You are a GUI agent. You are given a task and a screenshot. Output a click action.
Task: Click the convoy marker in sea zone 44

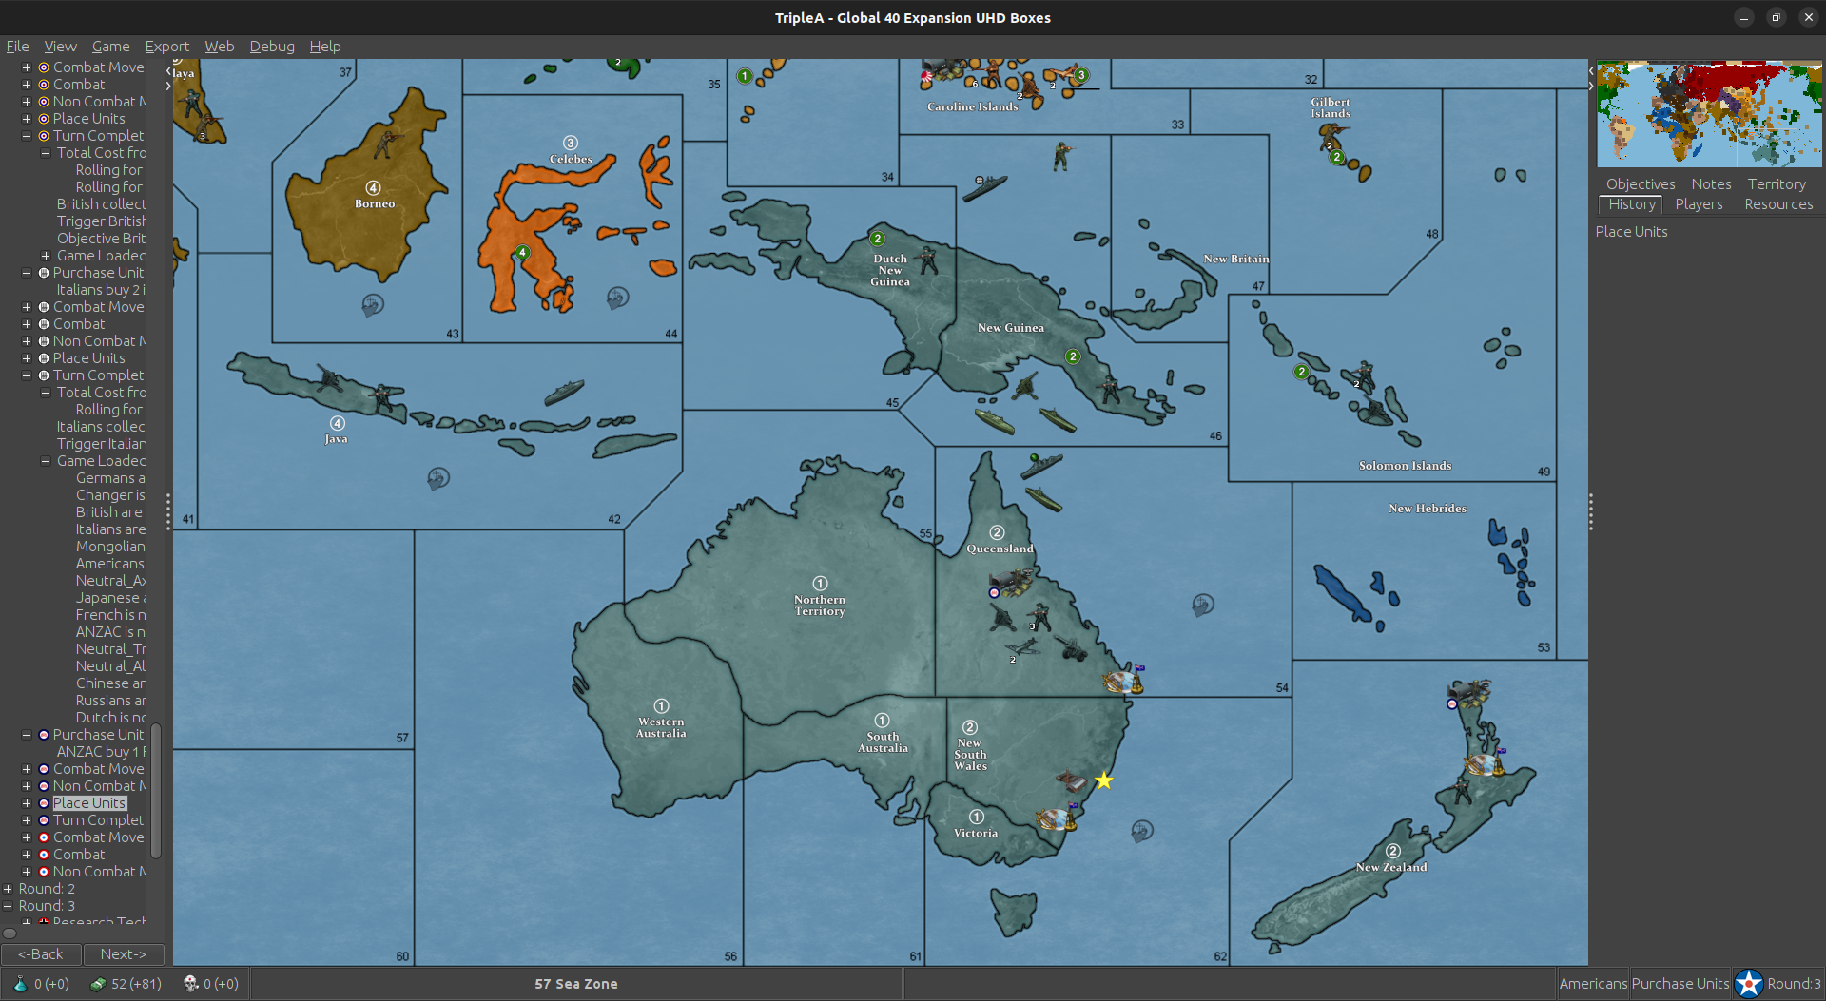point(617,298)
